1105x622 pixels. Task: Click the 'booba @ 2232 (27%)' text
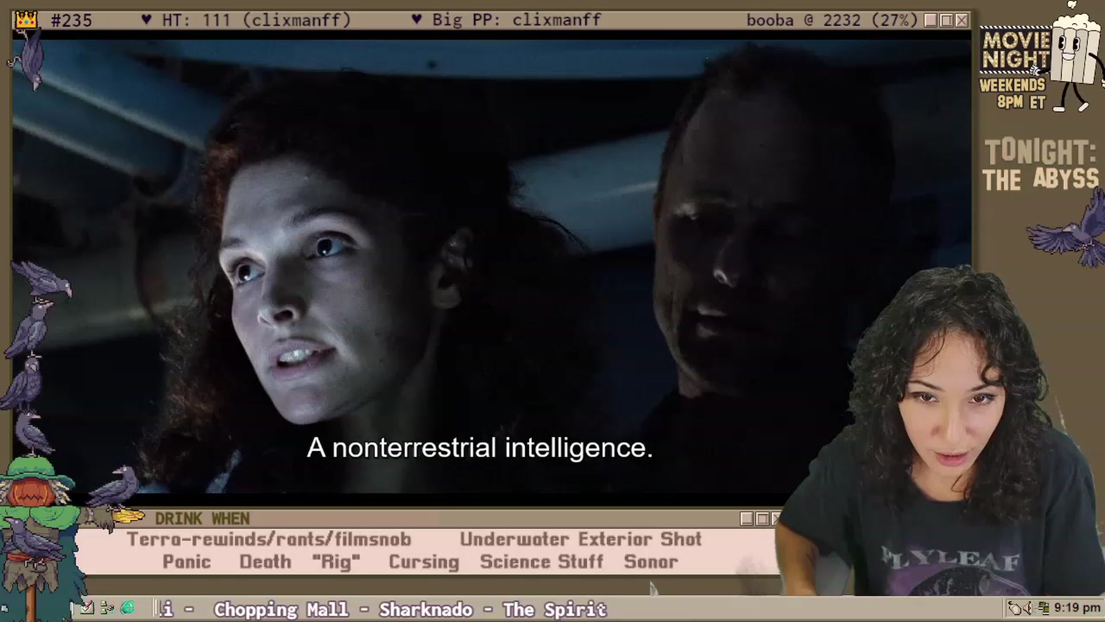coord(832,21)
